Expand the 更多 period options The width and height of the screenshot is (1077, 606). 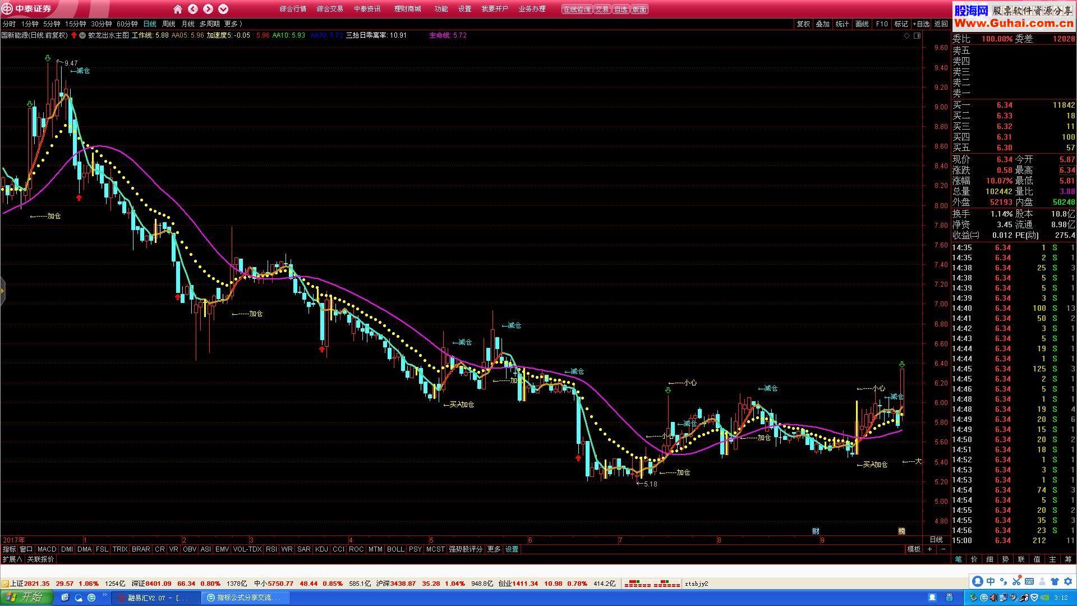233,24
